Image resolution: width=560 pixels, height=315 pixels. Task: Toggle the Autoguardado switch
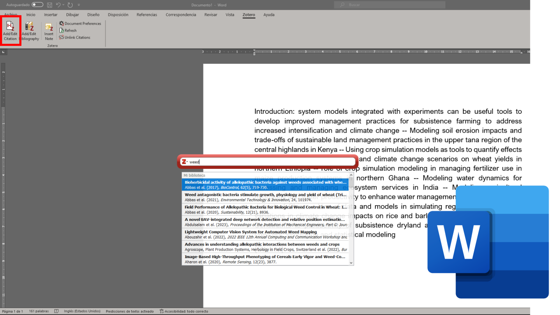point(38,5)
